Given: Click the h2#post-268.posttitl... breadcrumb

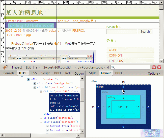Looking at the screenshot, I should [58, 67].
